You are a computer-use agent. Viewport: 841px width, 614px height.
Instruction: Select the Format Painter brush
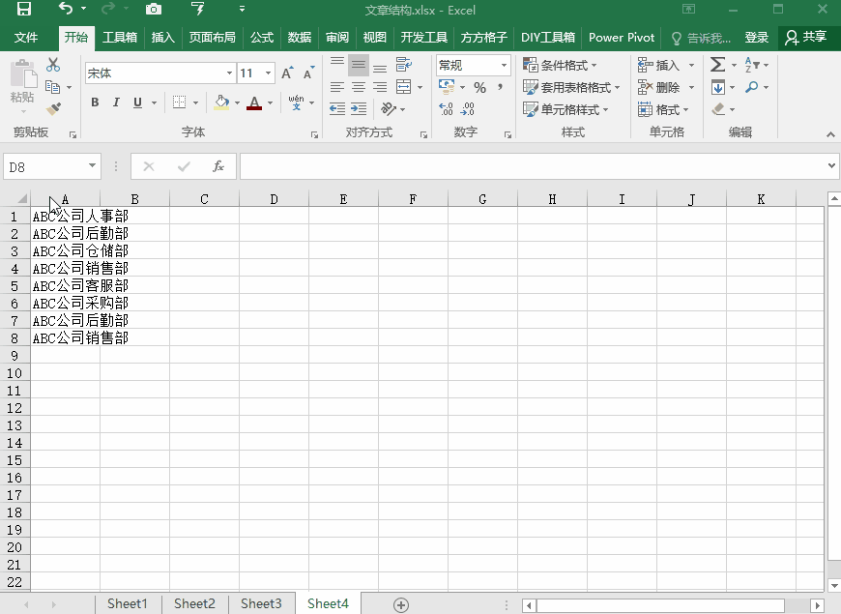53,109
